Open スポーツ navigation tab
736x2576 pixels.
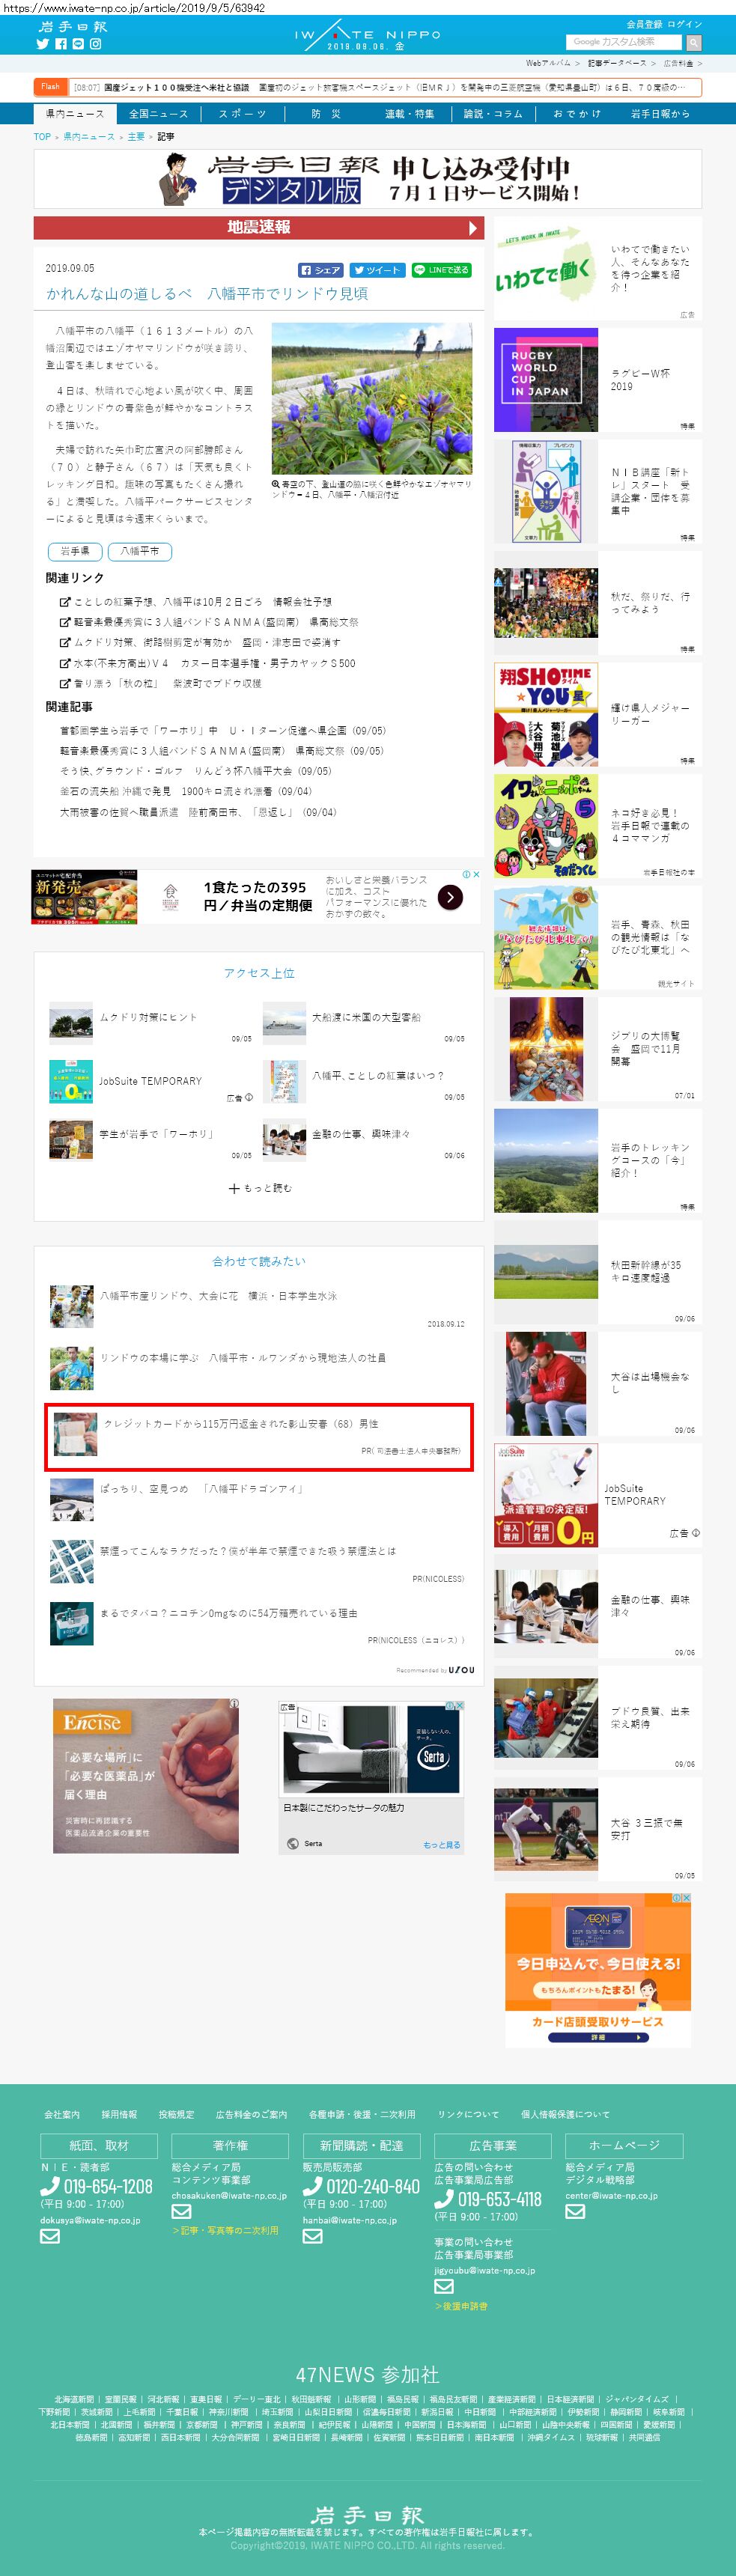click(x=243, y=114)
